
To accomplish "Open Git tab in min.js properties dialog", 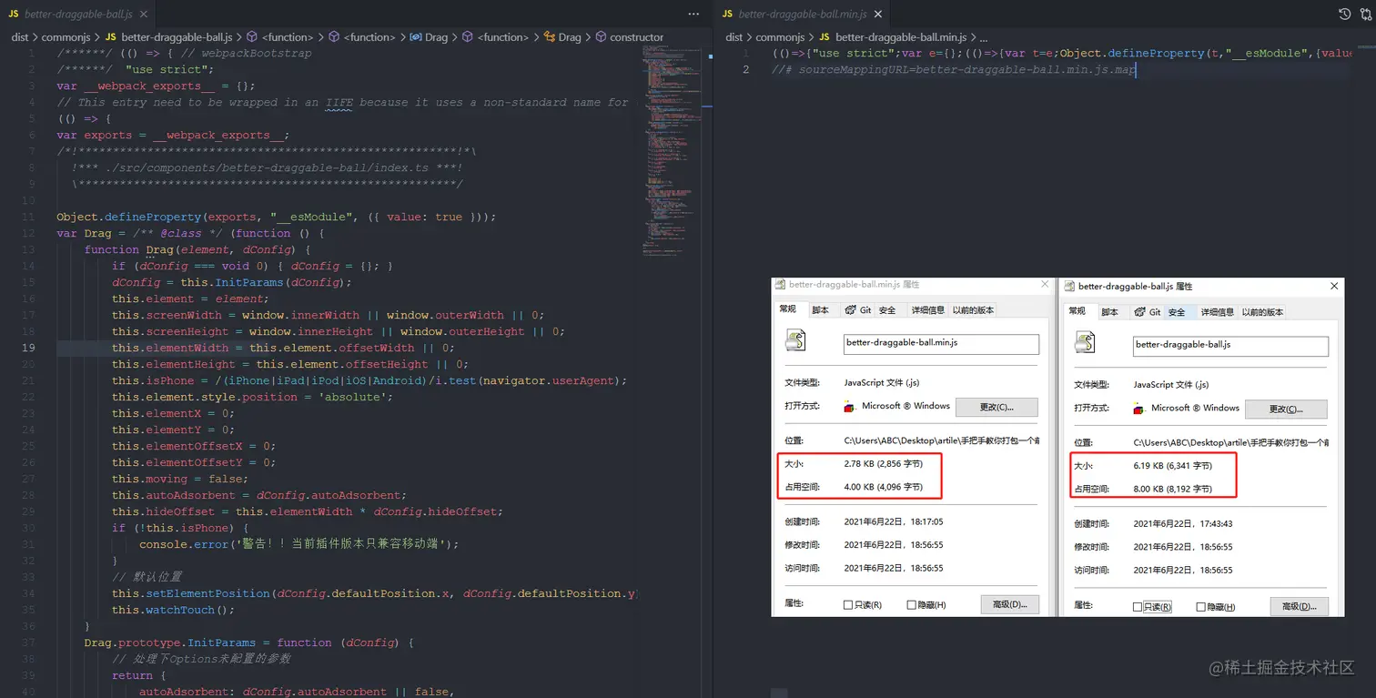I will [x=858, y=310].
